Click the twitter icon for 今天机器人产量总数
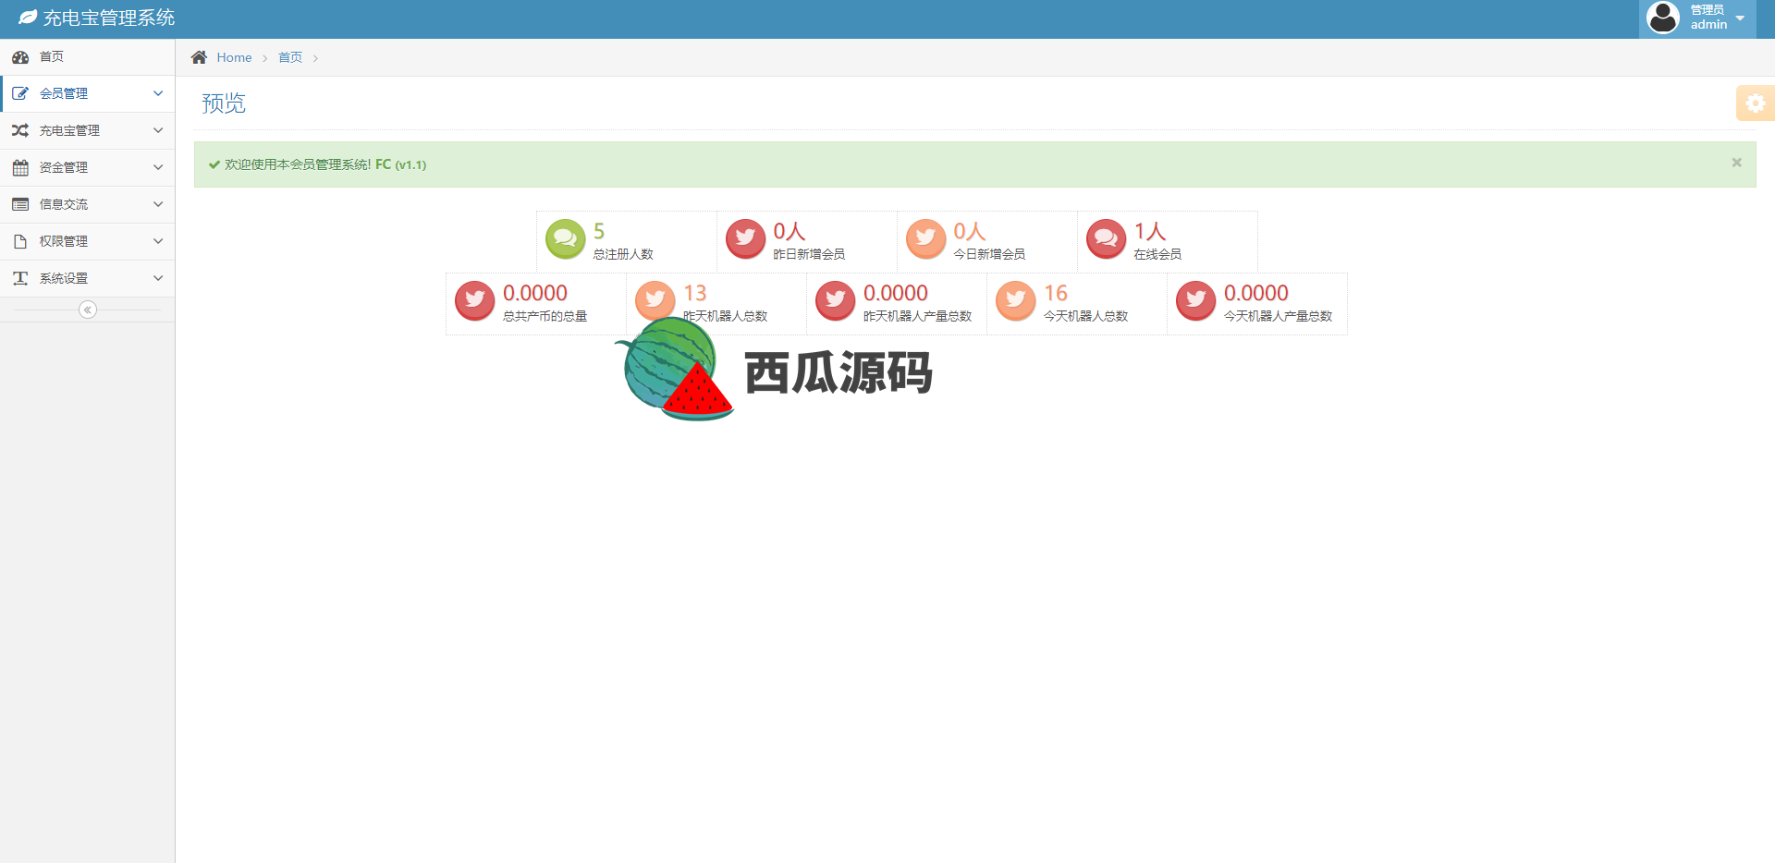 coord(1196,301)
